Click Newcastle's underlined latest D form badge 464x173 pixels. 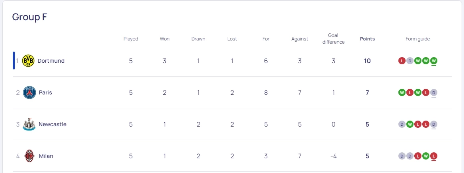(x=434, y=124)
